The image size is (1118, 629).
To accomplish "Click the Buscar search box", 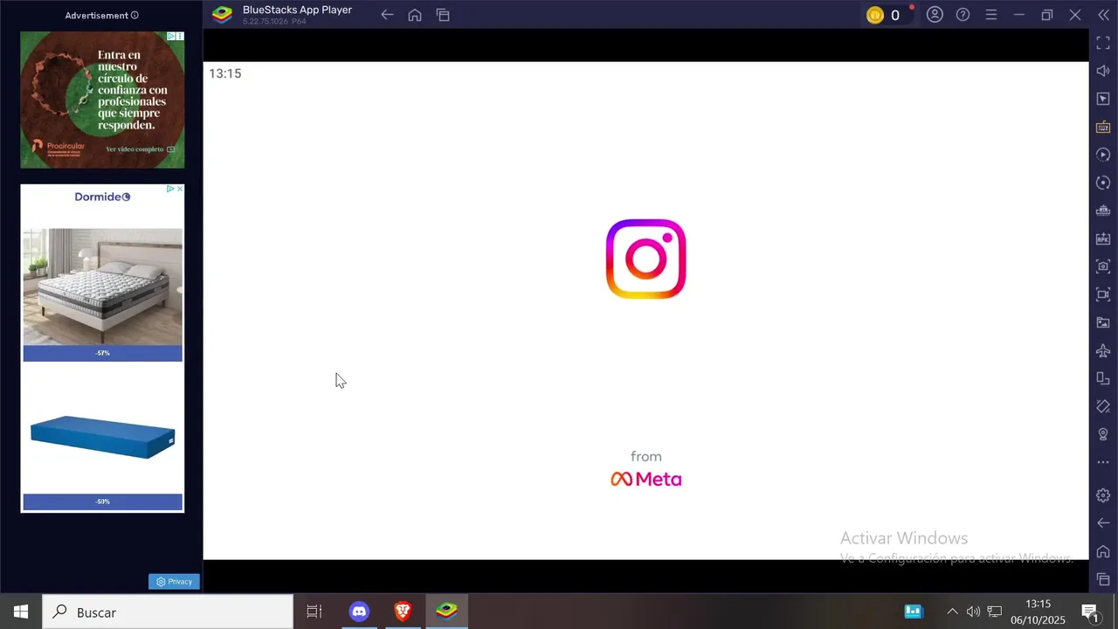I will 168,612.
